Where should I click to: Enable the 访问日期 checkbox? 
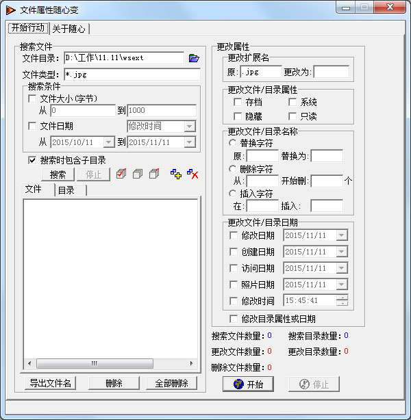point(234,268)
